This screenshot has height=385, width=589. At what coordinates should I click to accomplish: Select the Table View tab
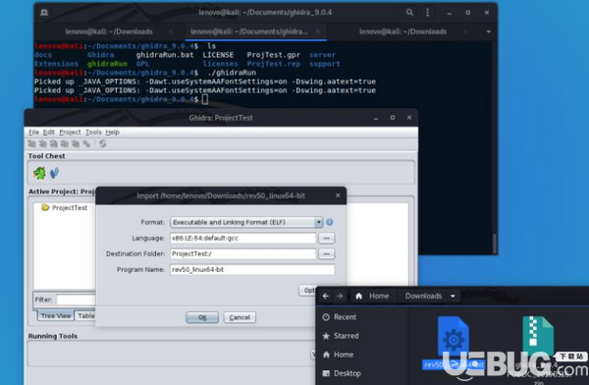pyautogui.click(x=84, y=316)
